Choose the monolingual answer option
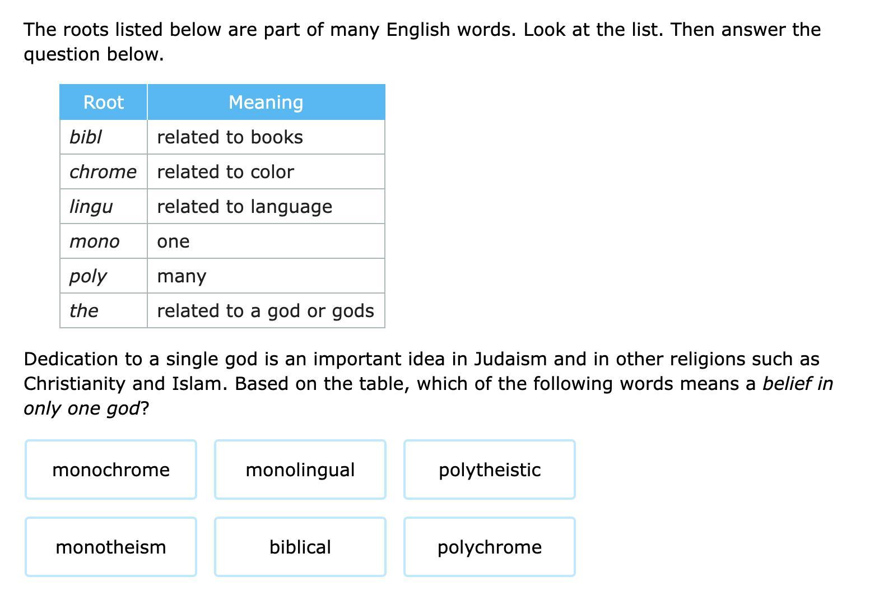Screen dimensions: 893x595 (x=300, y=470)
